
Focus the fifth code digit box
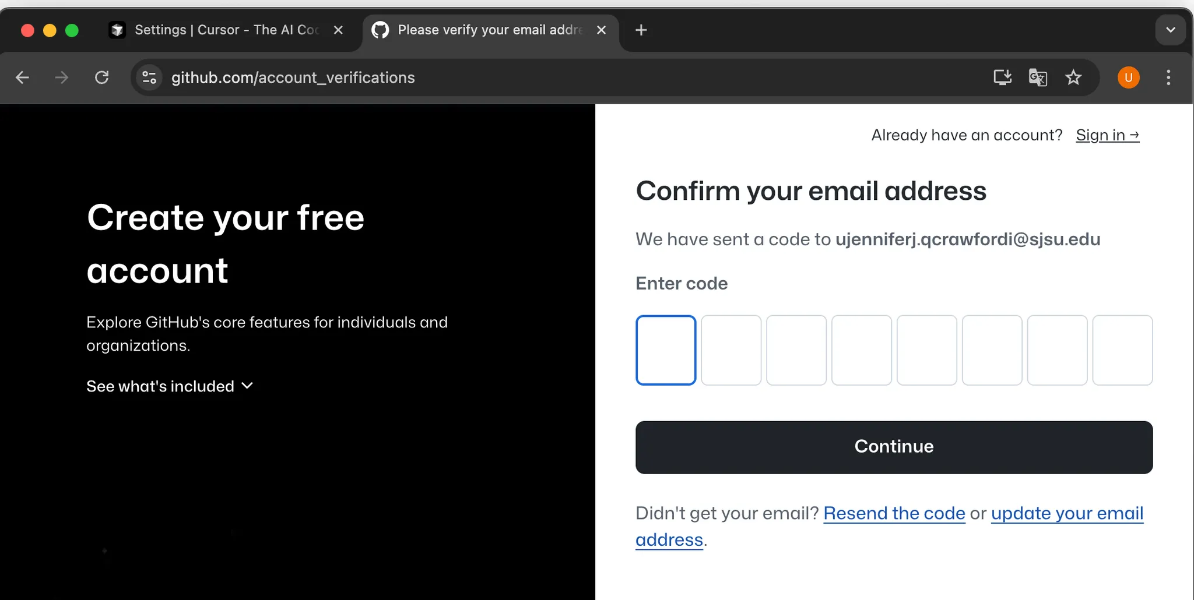[x=927, y=350]
